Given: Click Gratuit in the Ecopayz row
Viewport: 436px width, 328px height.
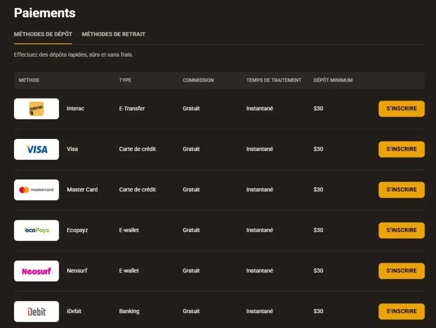Looking at the screenshot, I should [191, 230].
